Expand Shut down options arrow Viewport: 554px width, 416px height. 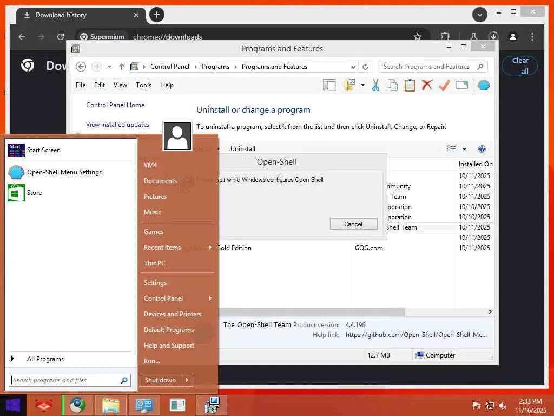pos(187,380)
